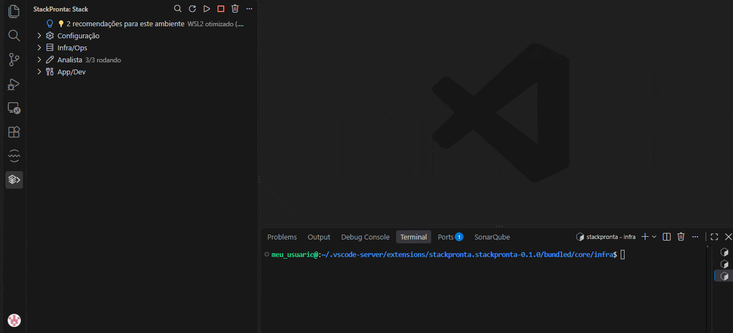Select the third highlighted terminal in list

(724, 276)
